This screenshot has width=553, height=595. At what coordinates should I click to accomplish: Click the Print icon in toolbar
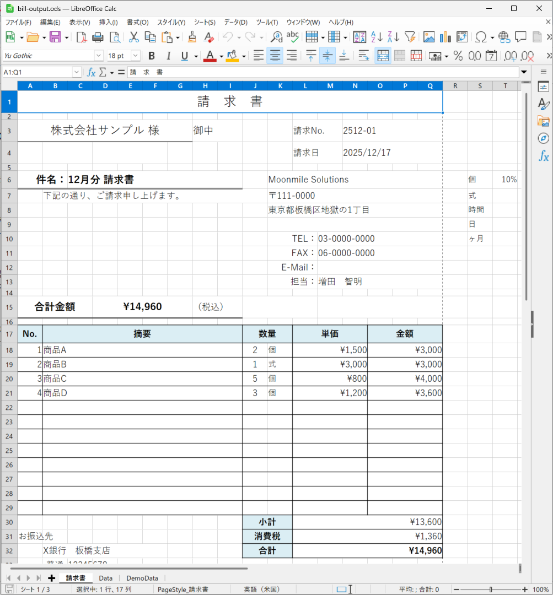(98, 37)
